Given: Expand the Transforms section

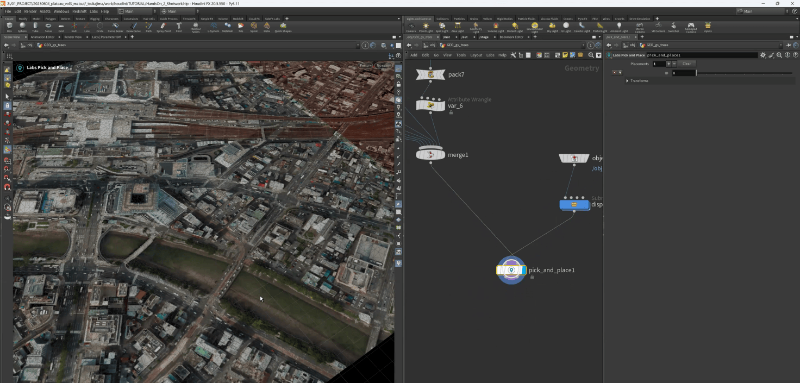Looking at the screenshot, I should click(627, 81).
